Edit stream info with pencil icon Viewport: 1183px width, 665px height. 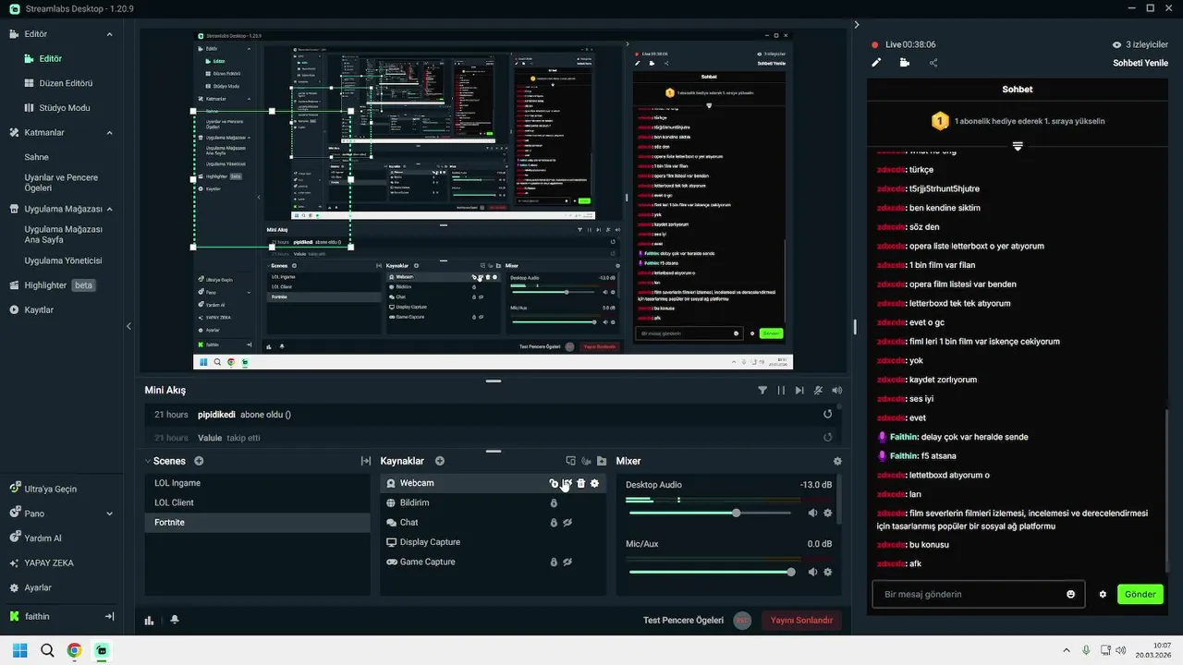pos(877,63)
